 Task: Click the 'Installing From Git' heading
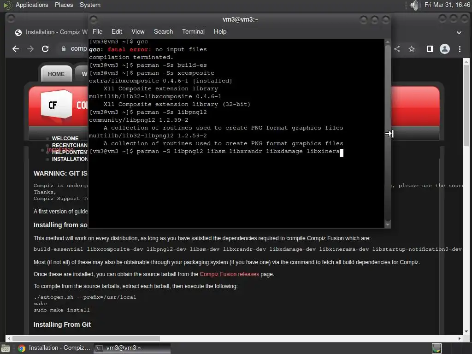[x=62, y=324]
